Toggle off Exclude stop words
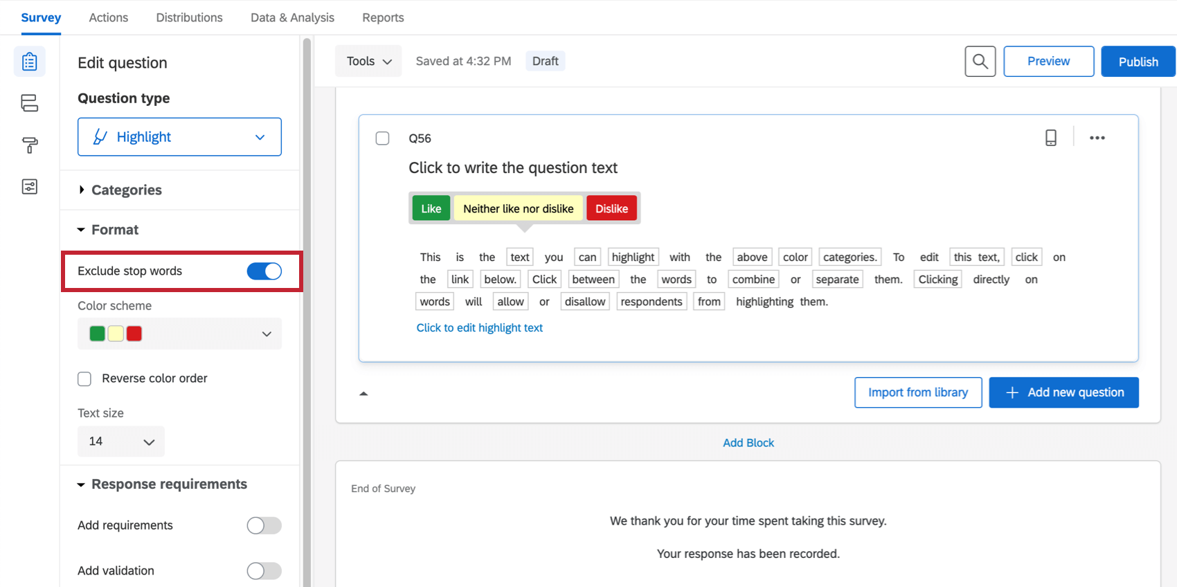 pos(264,271)
